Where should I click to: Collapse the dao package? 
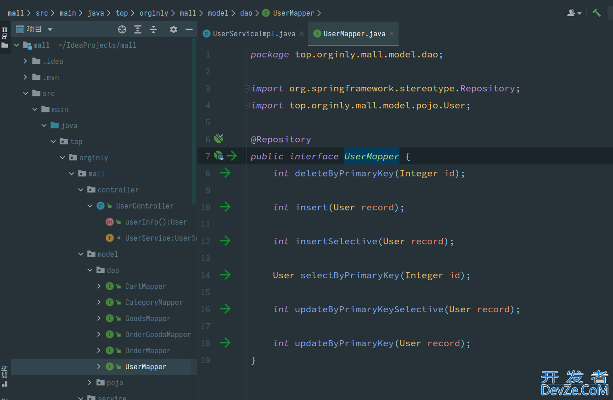click(90, 270)
